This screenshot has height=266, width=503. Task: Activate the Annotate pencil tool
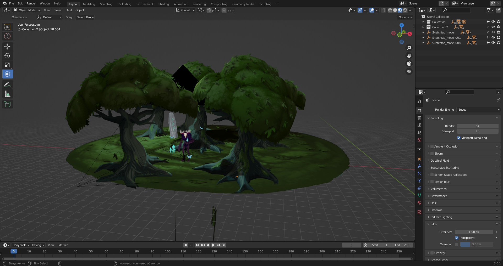point(7,84)
